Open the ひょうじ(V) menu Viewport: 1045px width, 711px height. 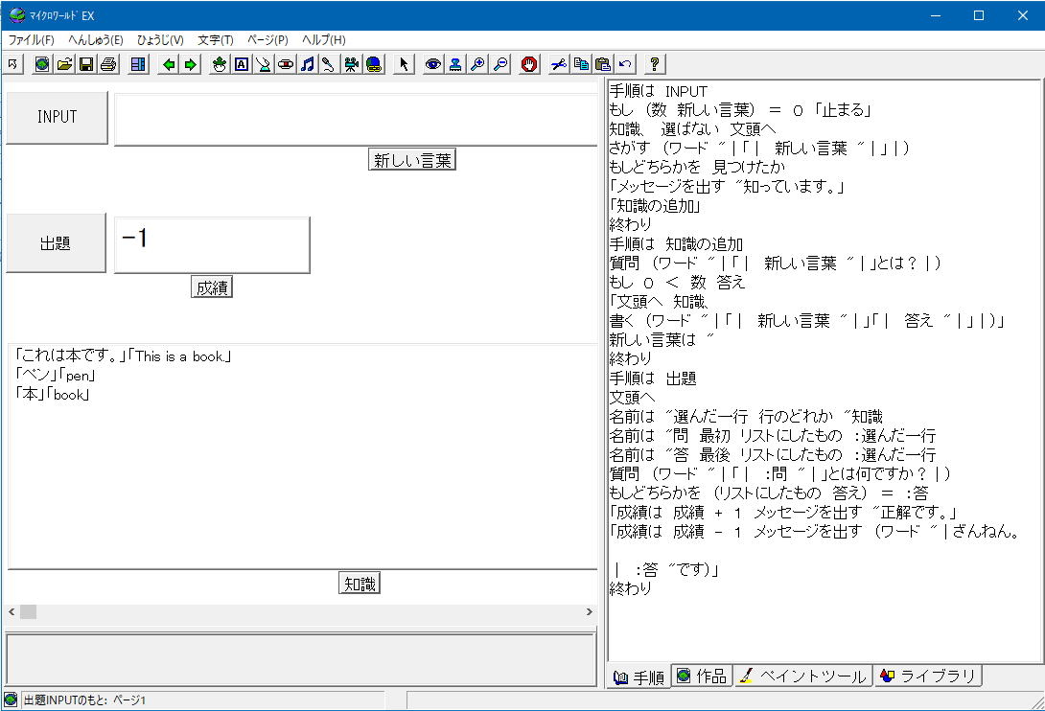(x=160, y=40)
